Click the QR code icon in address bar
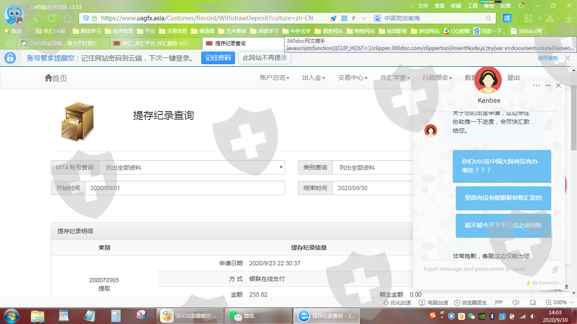The height and width of the screenshot is (324, 577). (x=344, y=18)
